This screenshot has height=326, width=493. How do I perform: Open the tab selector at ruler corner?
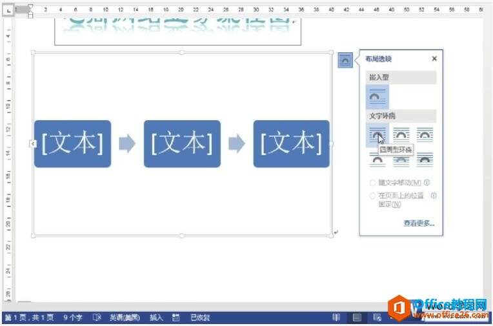click(x=8, y=10)
